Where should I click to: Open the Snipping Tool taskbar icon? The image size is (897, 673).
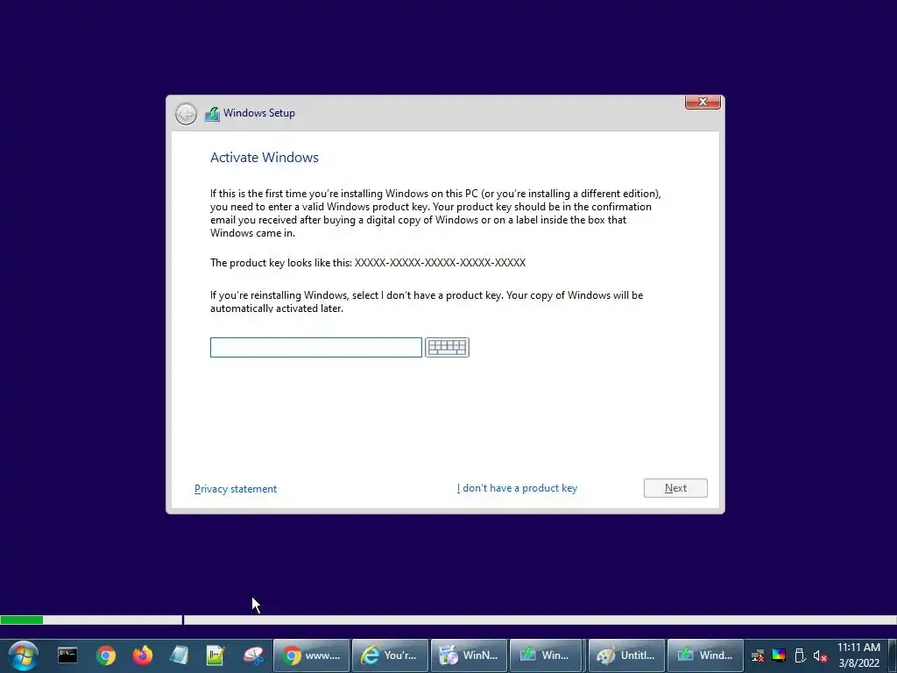(x=253, y=655)
